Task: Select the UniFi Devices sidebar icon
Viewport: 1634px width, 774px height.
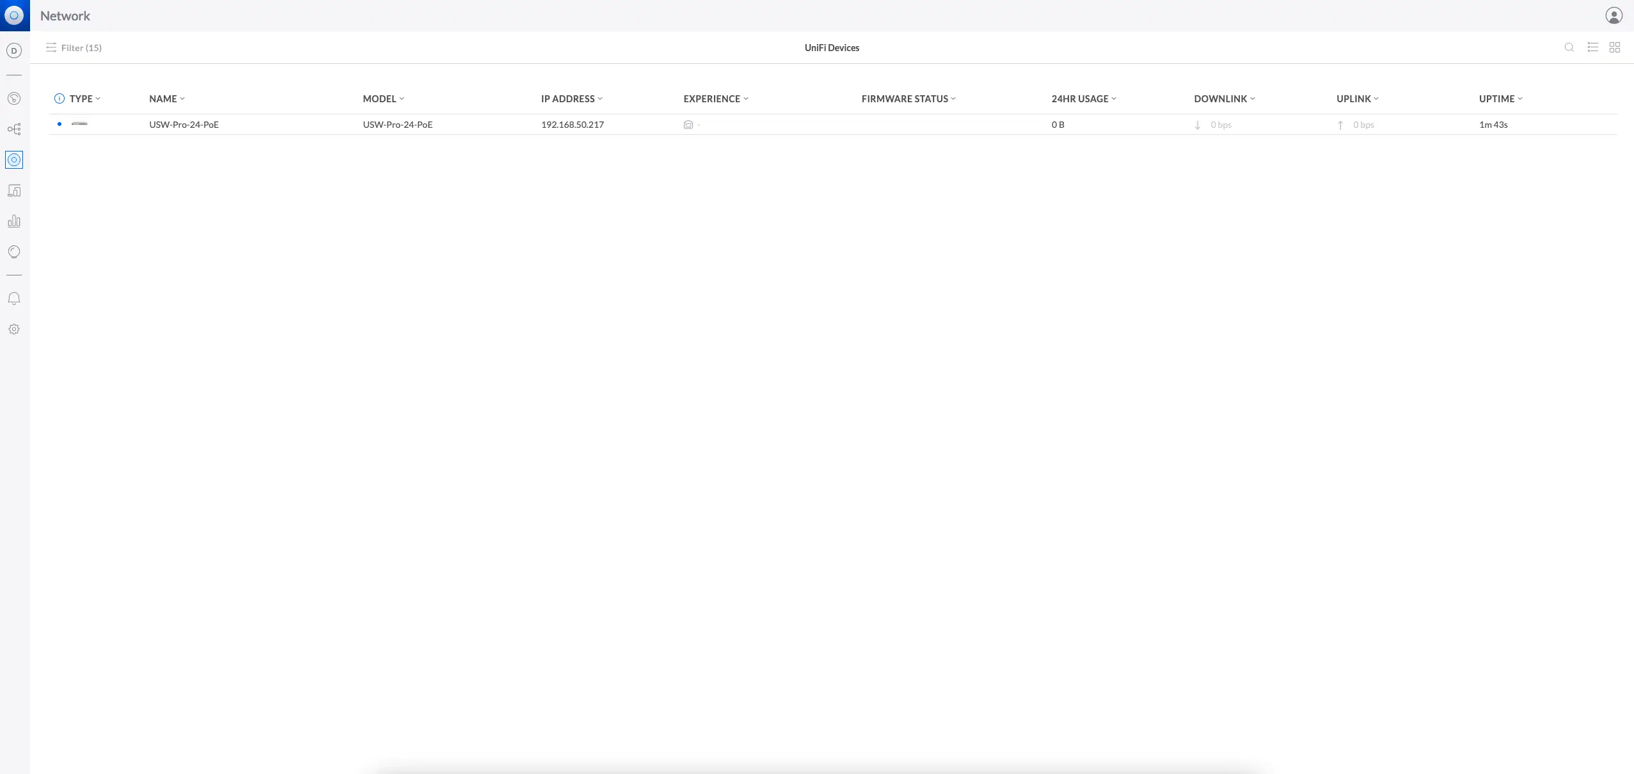Action: coord(14,160)
